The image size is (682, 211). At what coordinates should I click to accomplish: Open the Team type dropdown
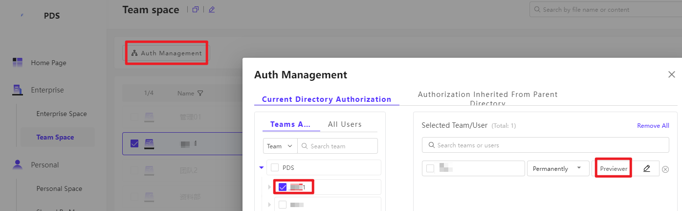pyautogui.click(x=280, y=146)
